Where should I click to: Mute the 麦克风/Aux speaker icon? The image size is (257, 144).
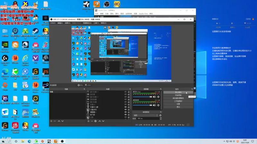155,97
